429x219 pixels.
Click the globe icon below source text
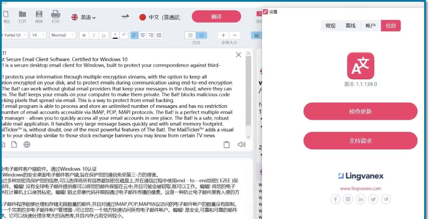pos(27,145)
